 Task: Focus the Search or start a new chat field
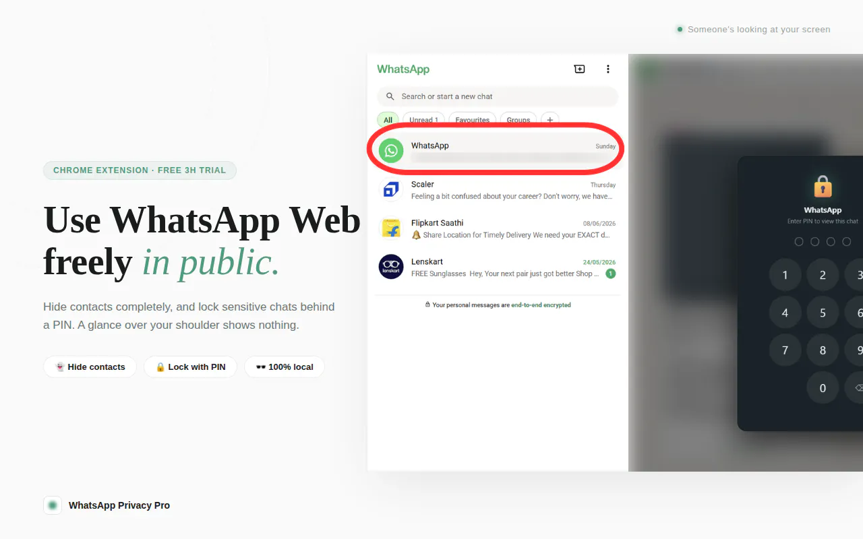(x=498, y=96)
